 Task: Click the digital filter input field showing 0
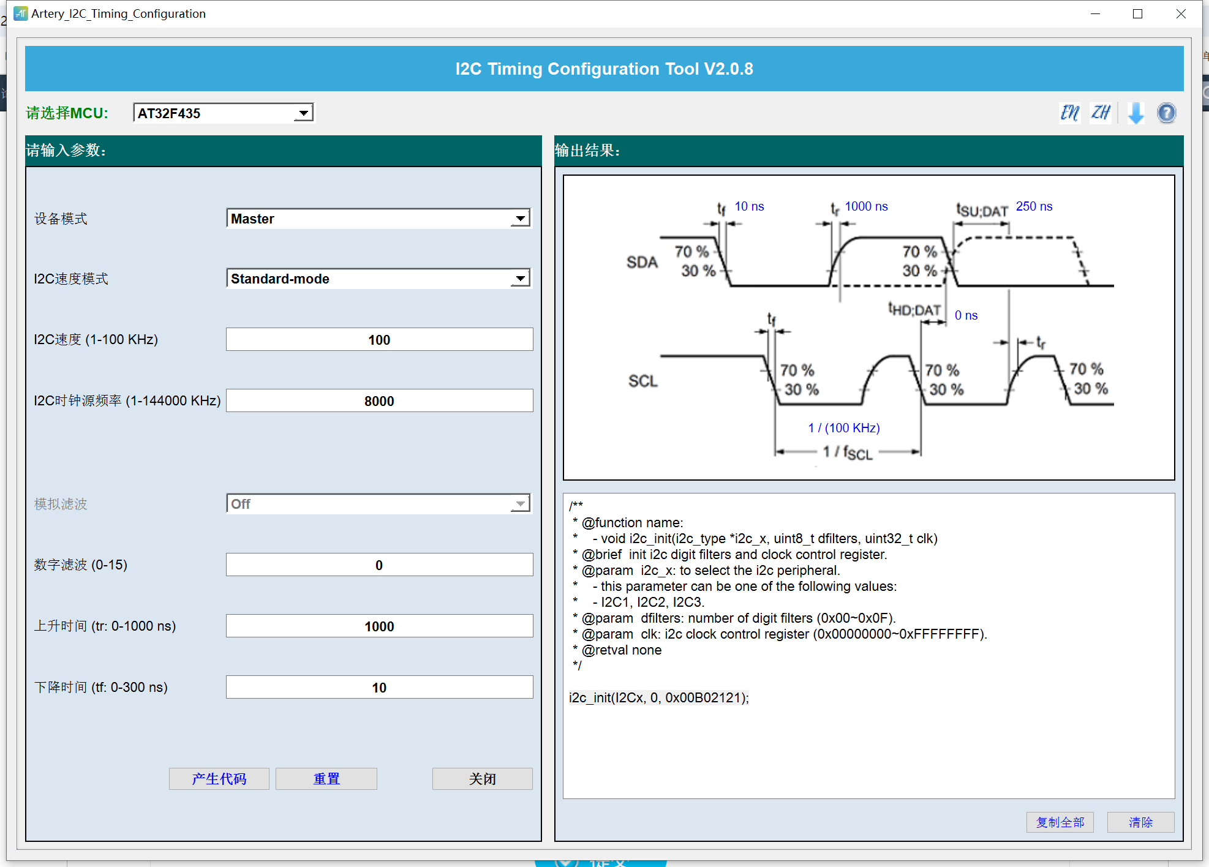tap(379, 565)
